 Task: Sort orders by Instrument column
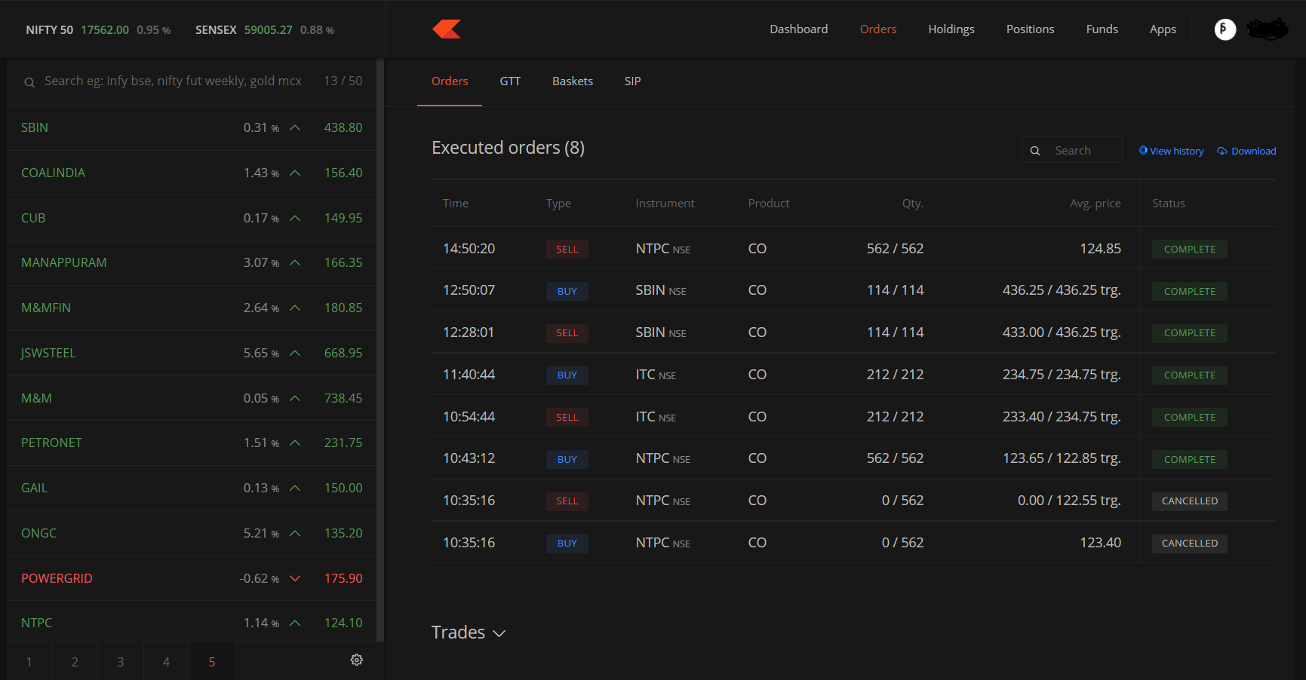tap(665, 204)
